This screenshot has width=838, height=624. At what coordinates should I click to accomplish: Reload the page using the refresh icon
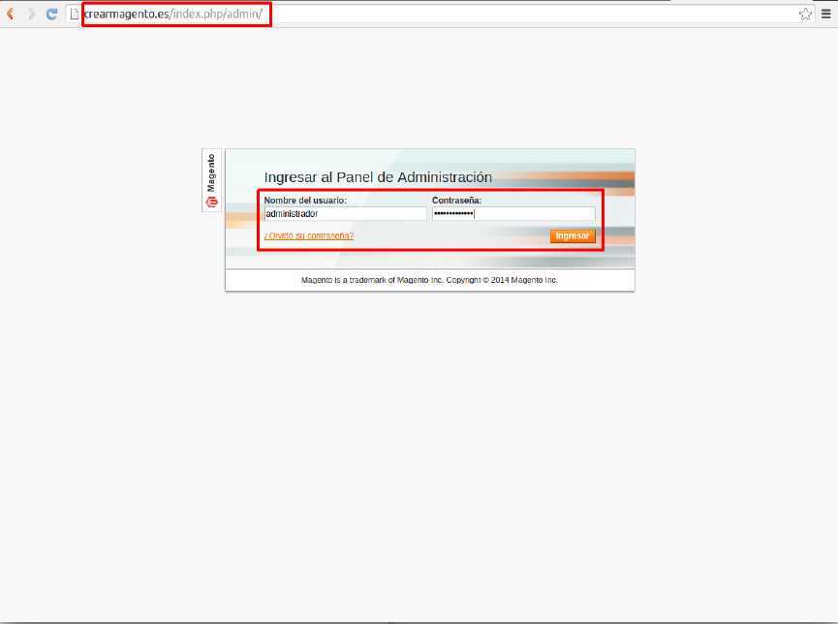pyautogui.click(x=53, y=14)
